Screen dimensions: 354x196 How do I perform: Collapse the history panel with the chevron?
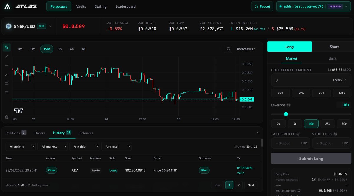(x=258, y=133)
